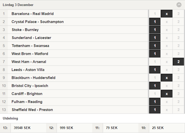Viewport: 185px width, 133px height.
Task: Select x for Fulham - Reading
Action: tap(167, 102)
